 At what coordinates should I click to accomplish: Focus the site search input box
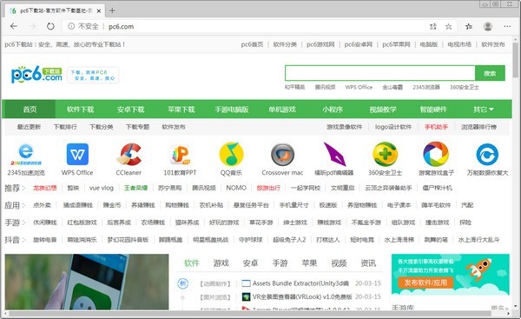coord(379,73)
